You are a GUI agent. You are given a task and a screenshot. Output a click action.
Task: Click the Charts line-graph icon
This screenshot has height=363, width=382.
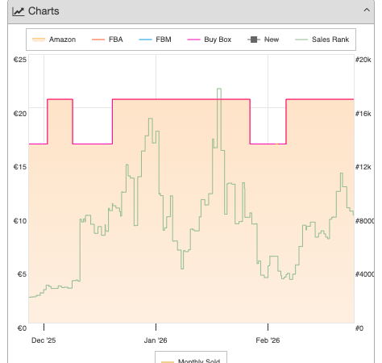coord(18,11)
